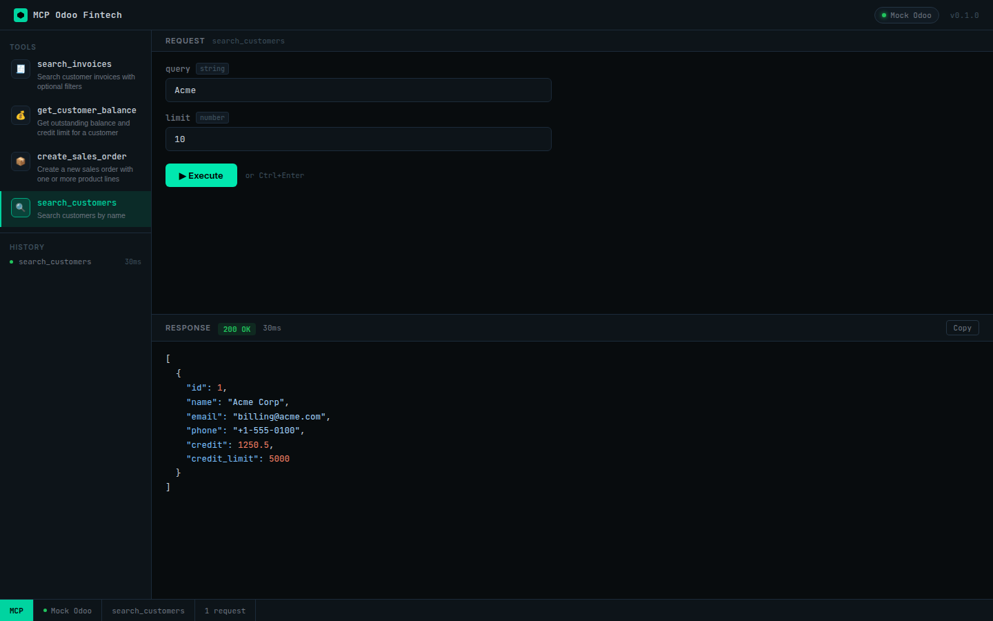Viewport: 993px width, 621px height.
Task: Click the 1250.5 credit value
Action: coord(253,445)
